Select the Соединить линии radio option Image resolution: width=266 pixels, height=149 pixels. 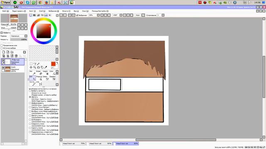(30, 124)
